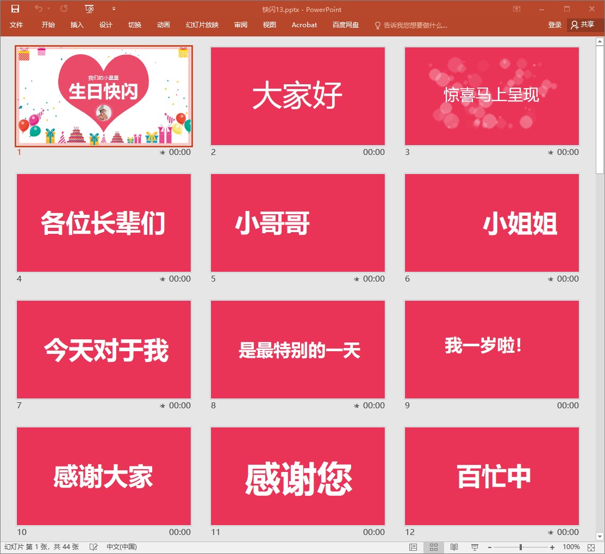Switch to Normal view in status bar
Image resolution: width=605 pixels, height=554 pixels.
coord(413,547)
